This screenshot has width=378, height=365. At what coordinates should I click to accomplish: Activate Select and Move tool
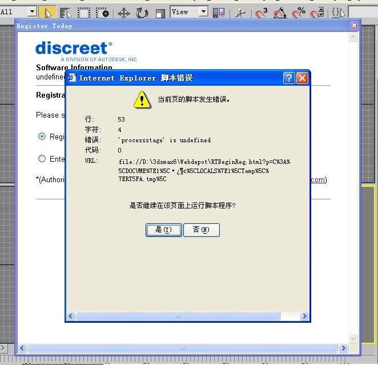click(x=124, y=13)
